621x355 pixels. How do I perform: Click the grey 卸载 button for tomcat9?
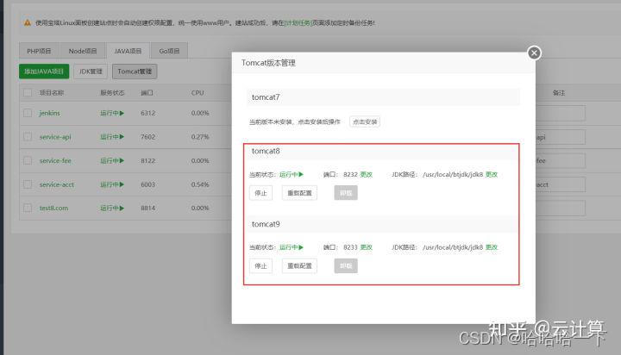click(346, 265)
